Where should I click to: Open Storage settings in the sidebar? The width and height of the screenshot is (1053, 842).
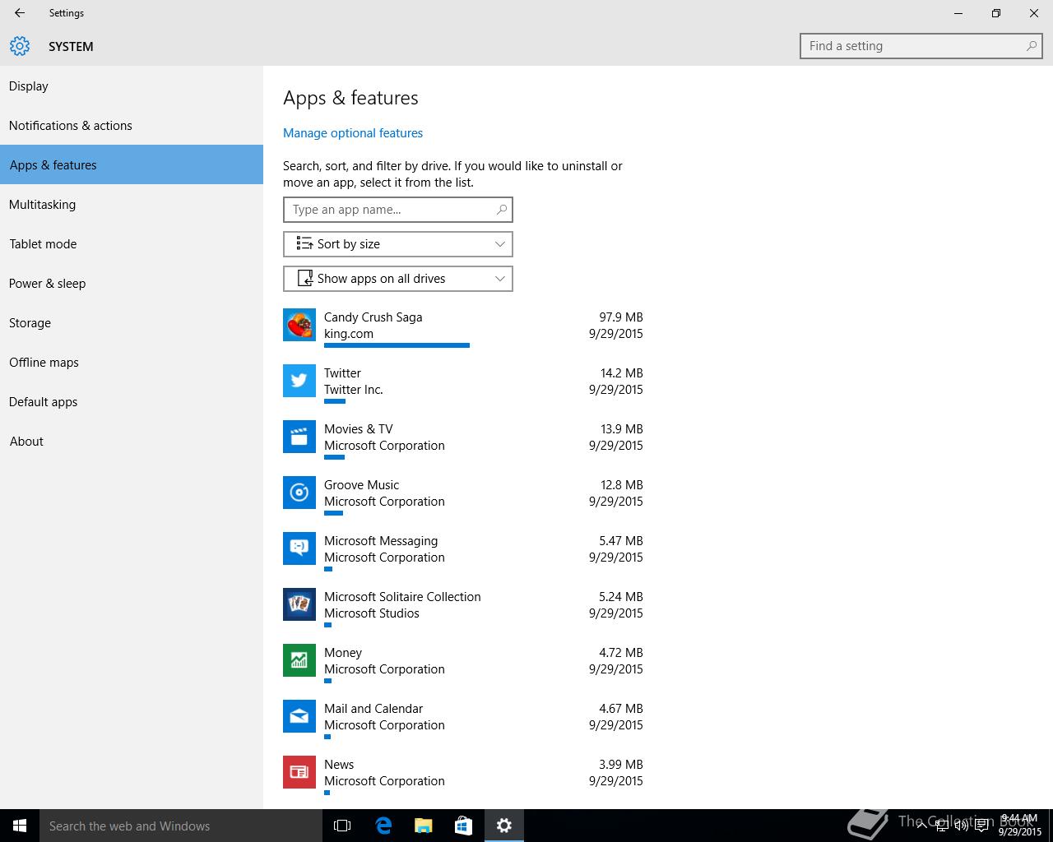pos(132,322)
